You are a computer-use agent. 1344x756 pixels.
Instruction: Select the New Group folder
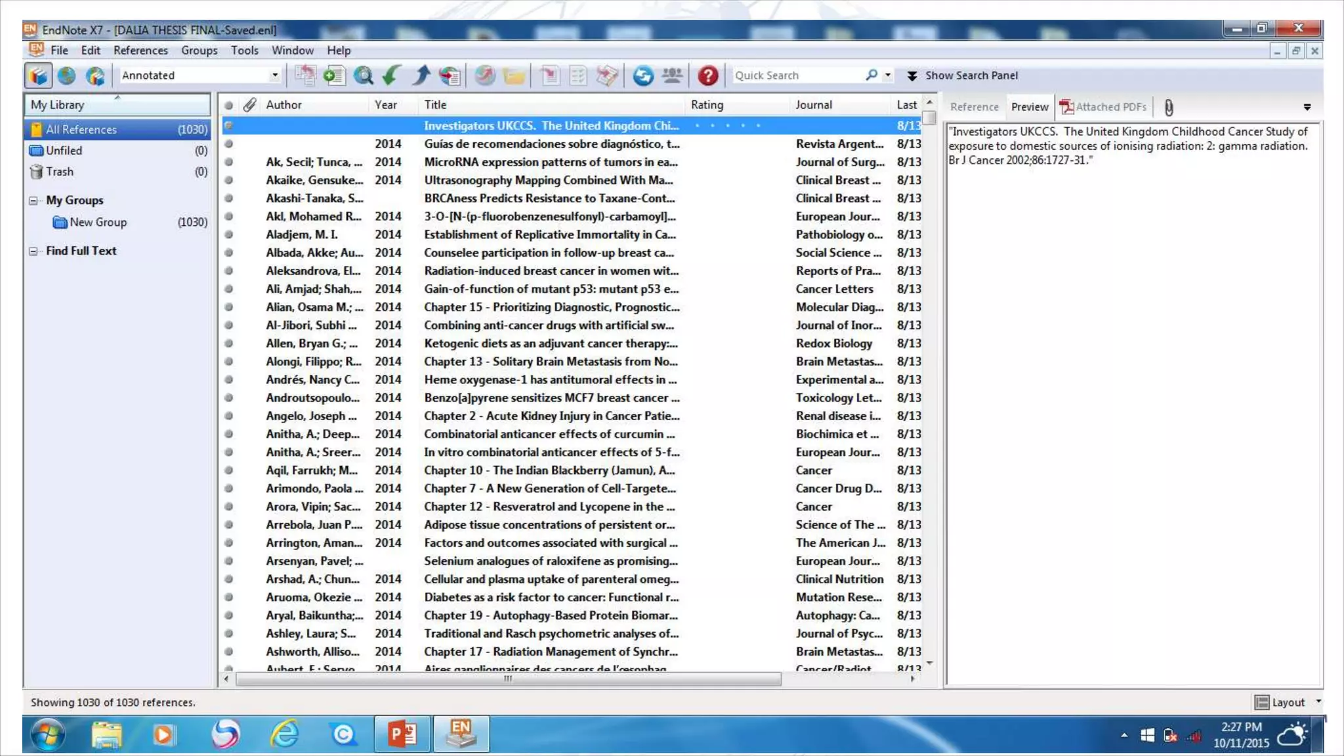pos(98,222)
